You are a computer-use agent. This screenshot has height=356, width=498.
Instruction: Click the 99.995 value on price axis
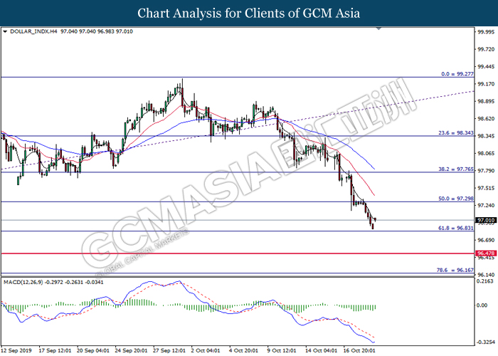pos(485,32)
